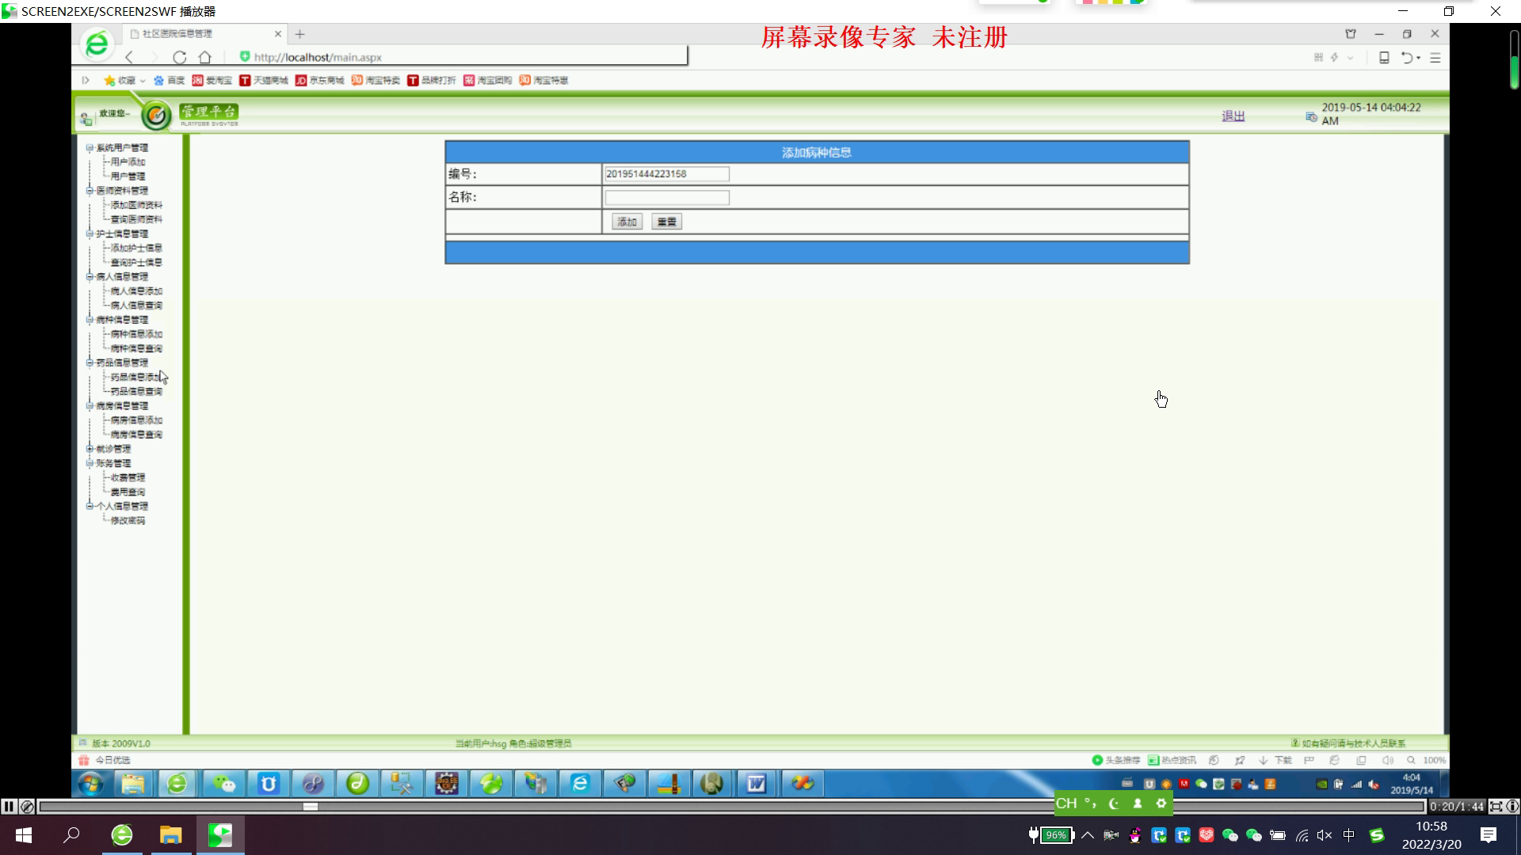
Task: Click the browser zoom magnifier at 100%
Action: [1411, 760]
